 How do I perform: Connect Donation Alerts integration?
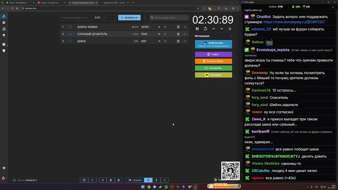(x=213, y=61)
